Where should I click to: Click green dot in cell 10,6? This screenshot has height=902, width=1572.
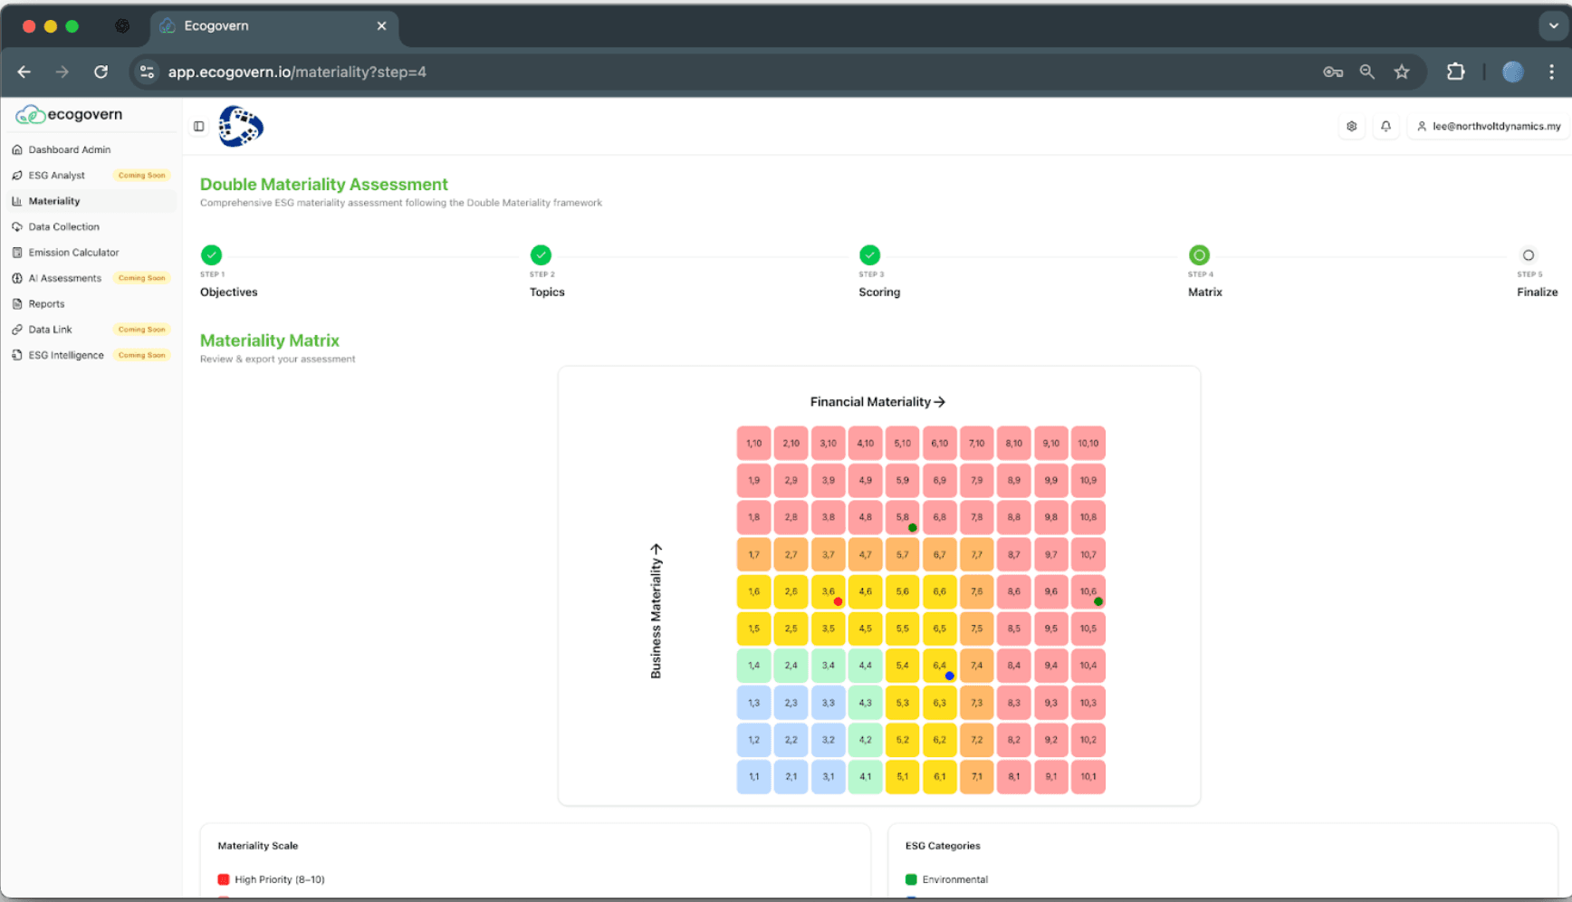pyautogui.click(x=1098, y=601)
